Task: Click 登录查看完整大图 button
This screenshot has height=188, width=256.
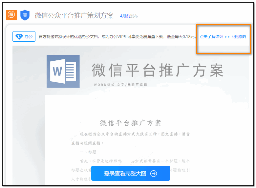Action: tap(131, 173)
